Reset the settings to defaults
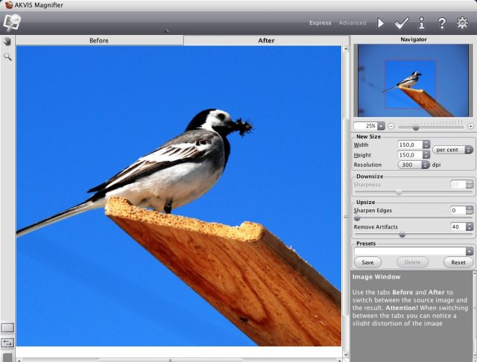This screenshot has width=477, height=362. [458, 262]
